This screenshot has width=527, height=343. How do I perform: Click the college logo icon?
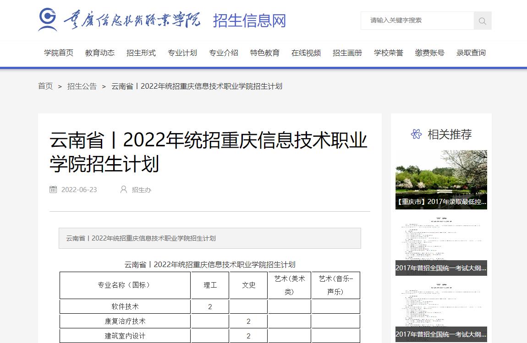pos(48,20)
